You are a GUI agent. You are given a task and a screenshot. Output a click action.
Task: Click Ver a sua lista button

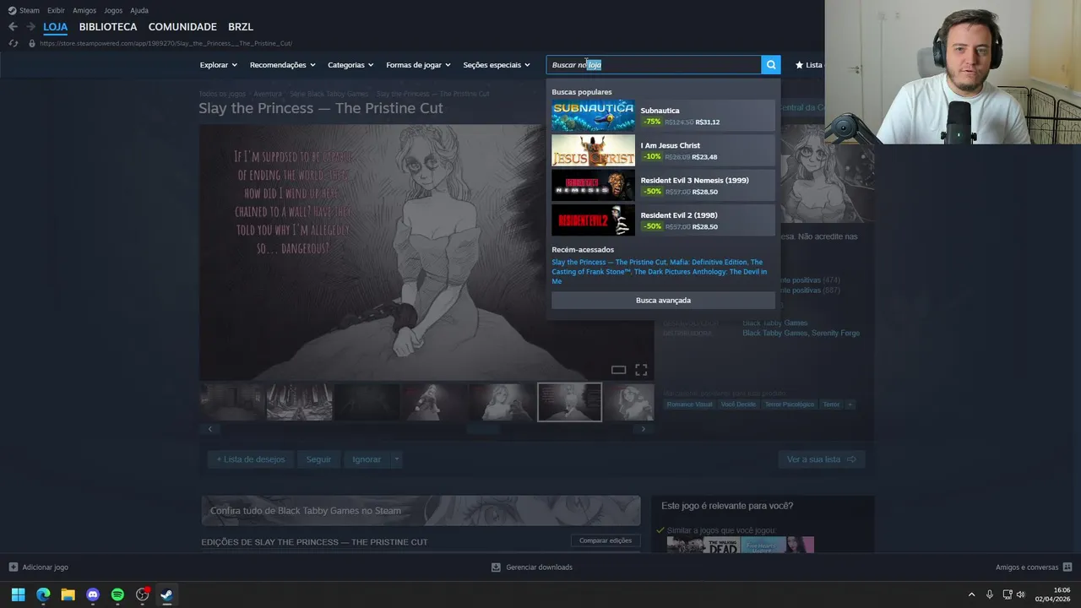pyautogui.click(x=821, y=459)
